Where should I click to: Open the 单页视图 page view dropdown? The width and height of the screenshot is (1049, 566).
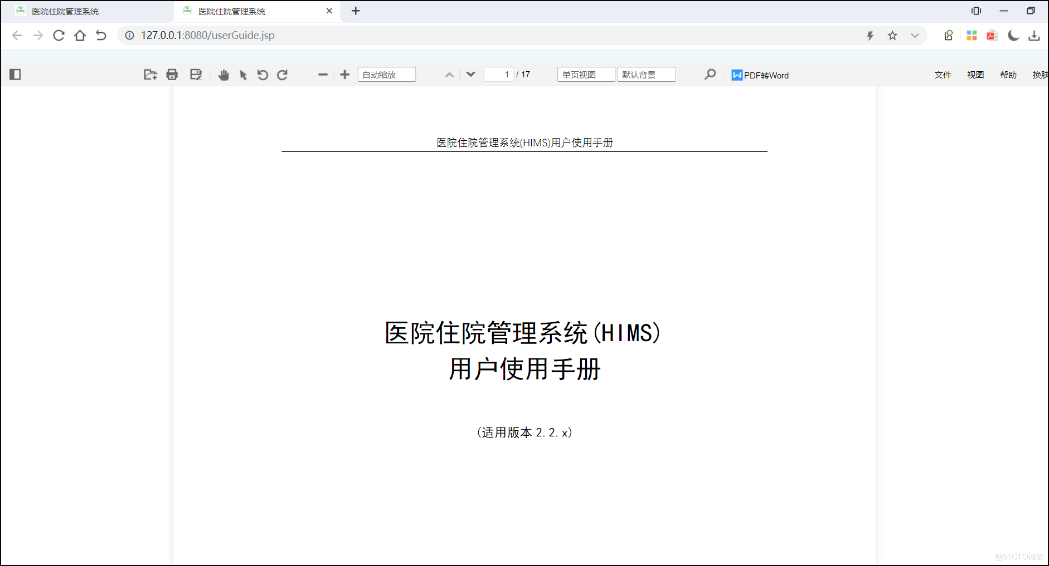click(x=586, y=74)
